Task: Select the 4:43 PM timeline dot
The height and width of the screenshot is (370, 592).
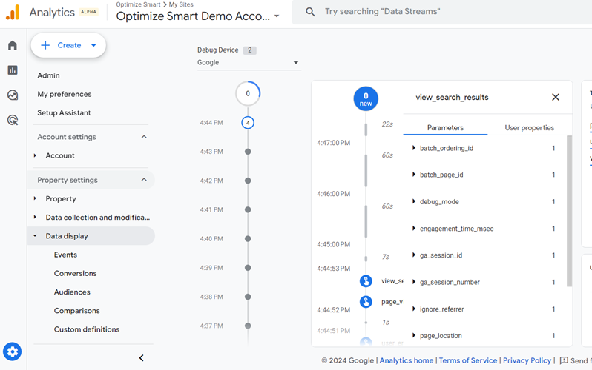Action: 248,152
